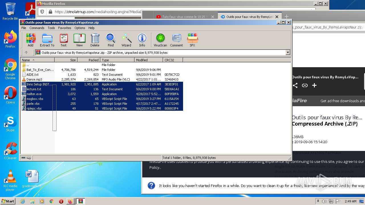This screenshot has width=365, height=205.
Task: Open Firefox desktop shortcut
Action: tap(10, 39)
